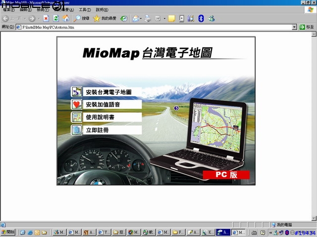The width and height of the screenshot is (317, 237).
Task: Click the vertical scrollbar up arrow
Action: [314, 34]
